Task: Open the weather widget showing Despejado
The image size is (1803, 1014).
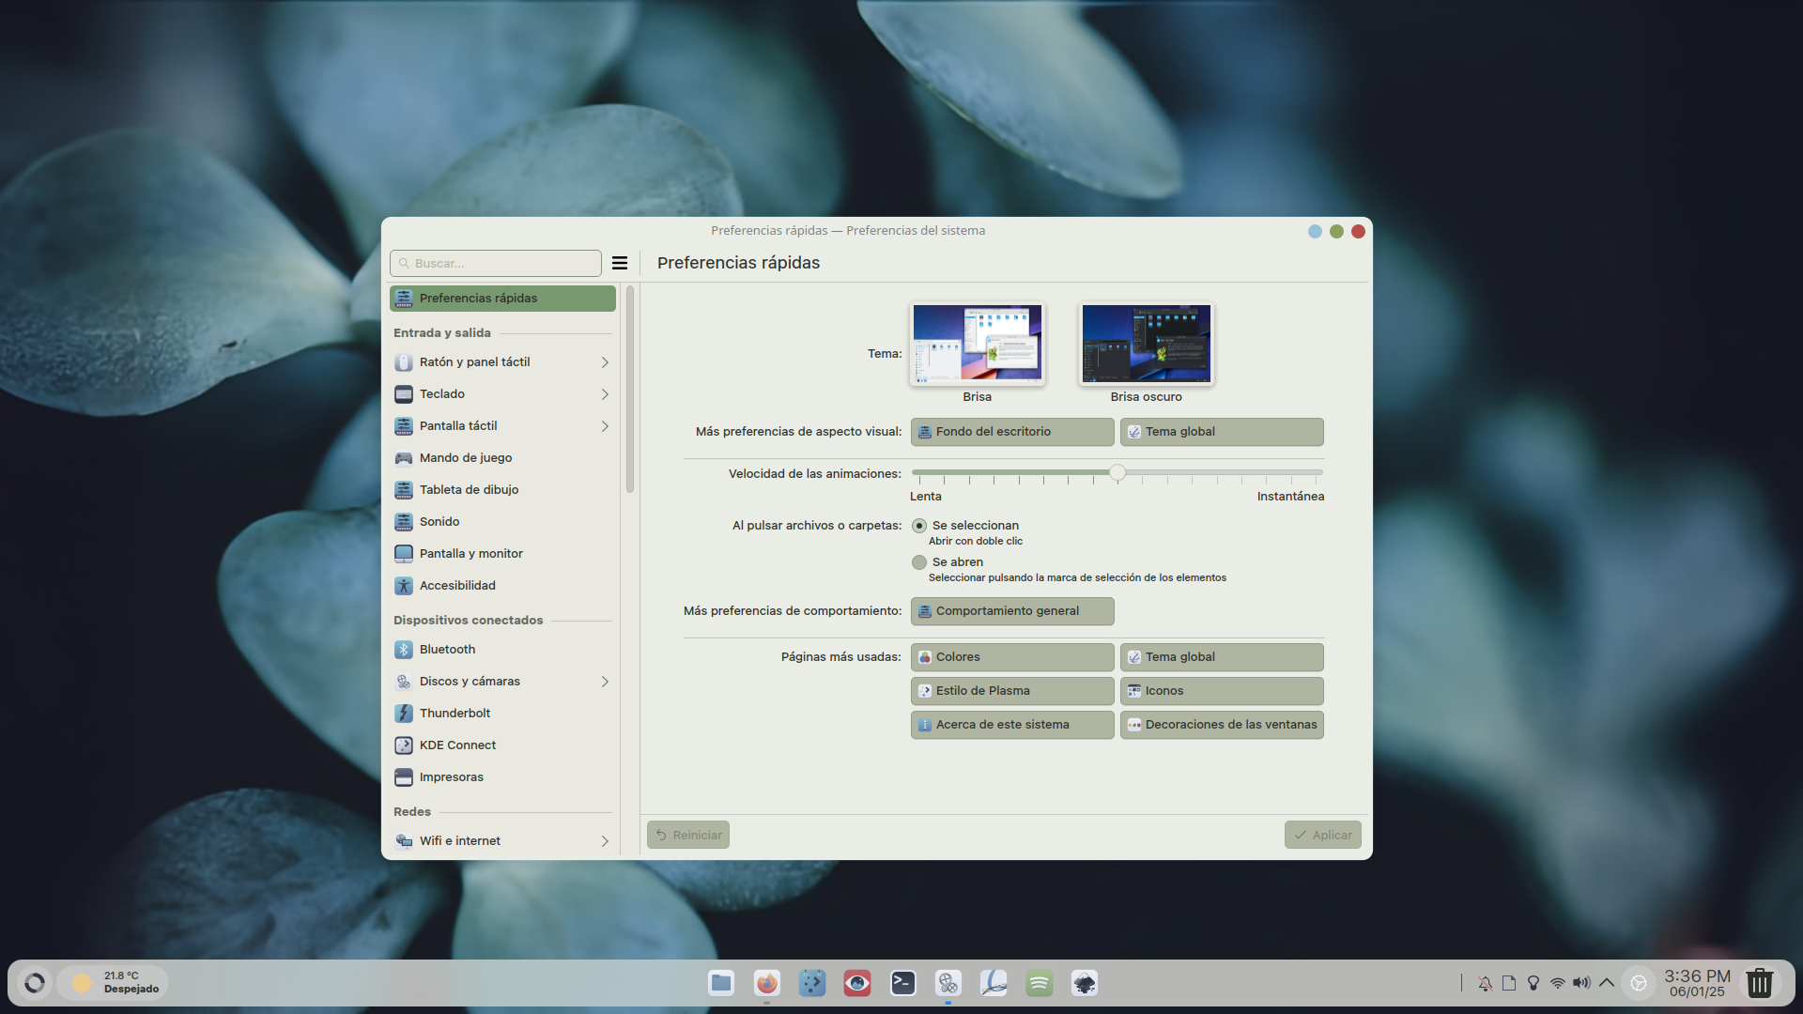Action: coord(114,983)
